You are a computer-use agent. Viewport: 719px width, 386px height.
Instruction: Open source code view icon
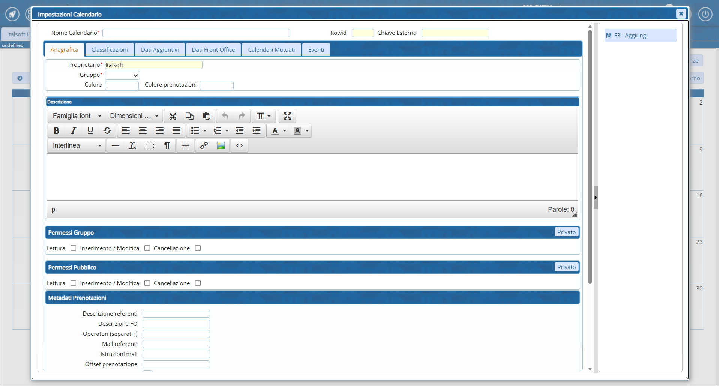point(239,146)
